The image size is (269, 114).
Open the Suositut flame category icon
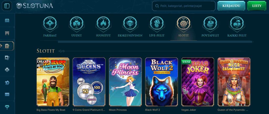(103, 24)
